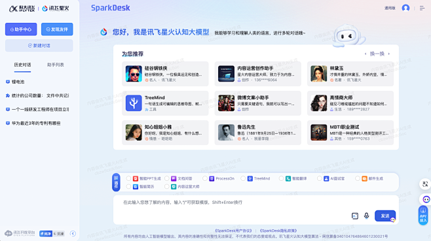This screenshot has width=431, height=241.
Task: Open the 知心姐姐小雅 card avatar
Action: coord(134,133)
